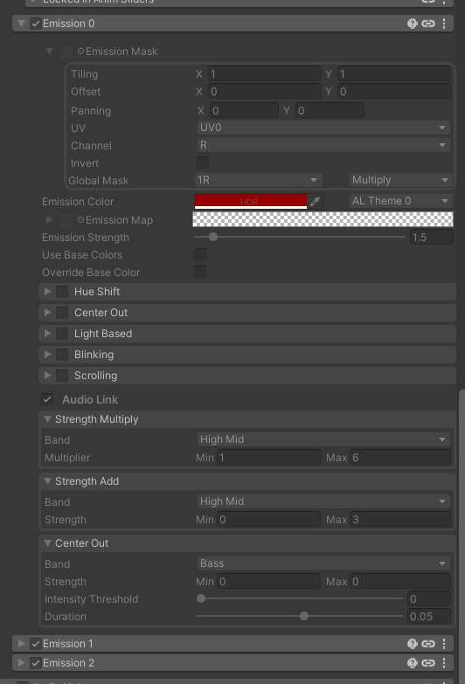The width and height of the screenshot is (465, 684).
Task: Enable the Light Based checkbox
Action: tap(62, 334)
